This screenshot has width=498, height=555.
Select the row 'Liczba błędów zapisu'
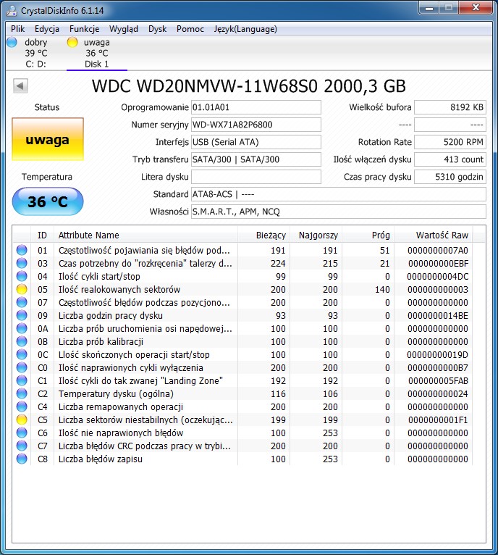[242, 459]
